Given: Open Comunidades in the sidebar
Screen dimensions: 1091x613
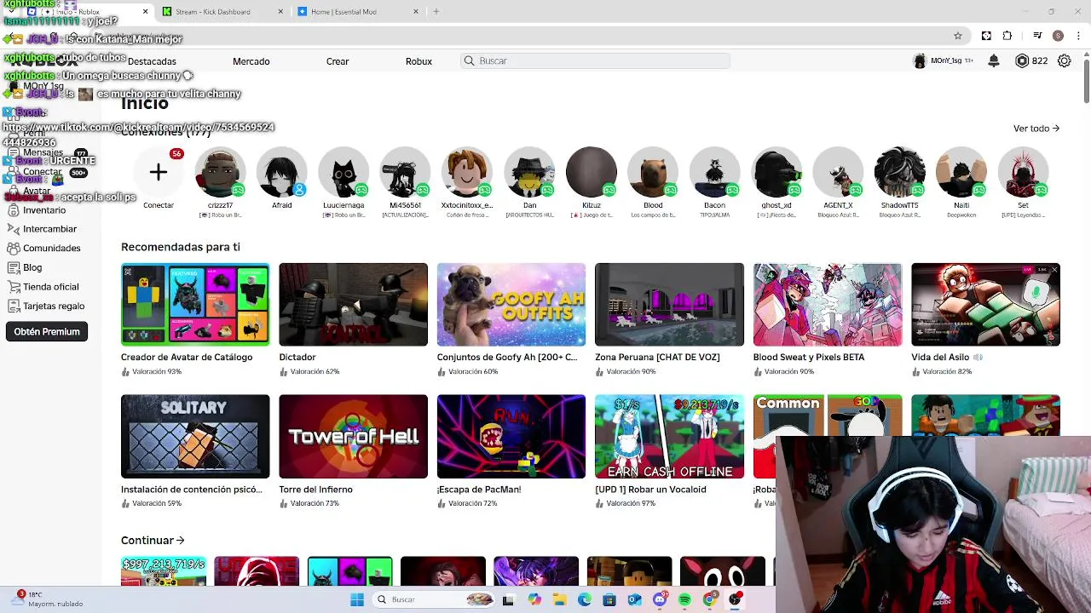Looking at the screenshot, I should click(x=51, y=248).
